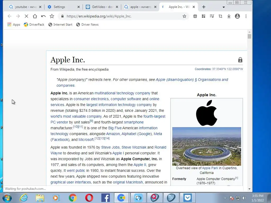Open the Microsoft link
Image resolution: width=271 pixels, height=203 pixels.
tap(86, 140)
